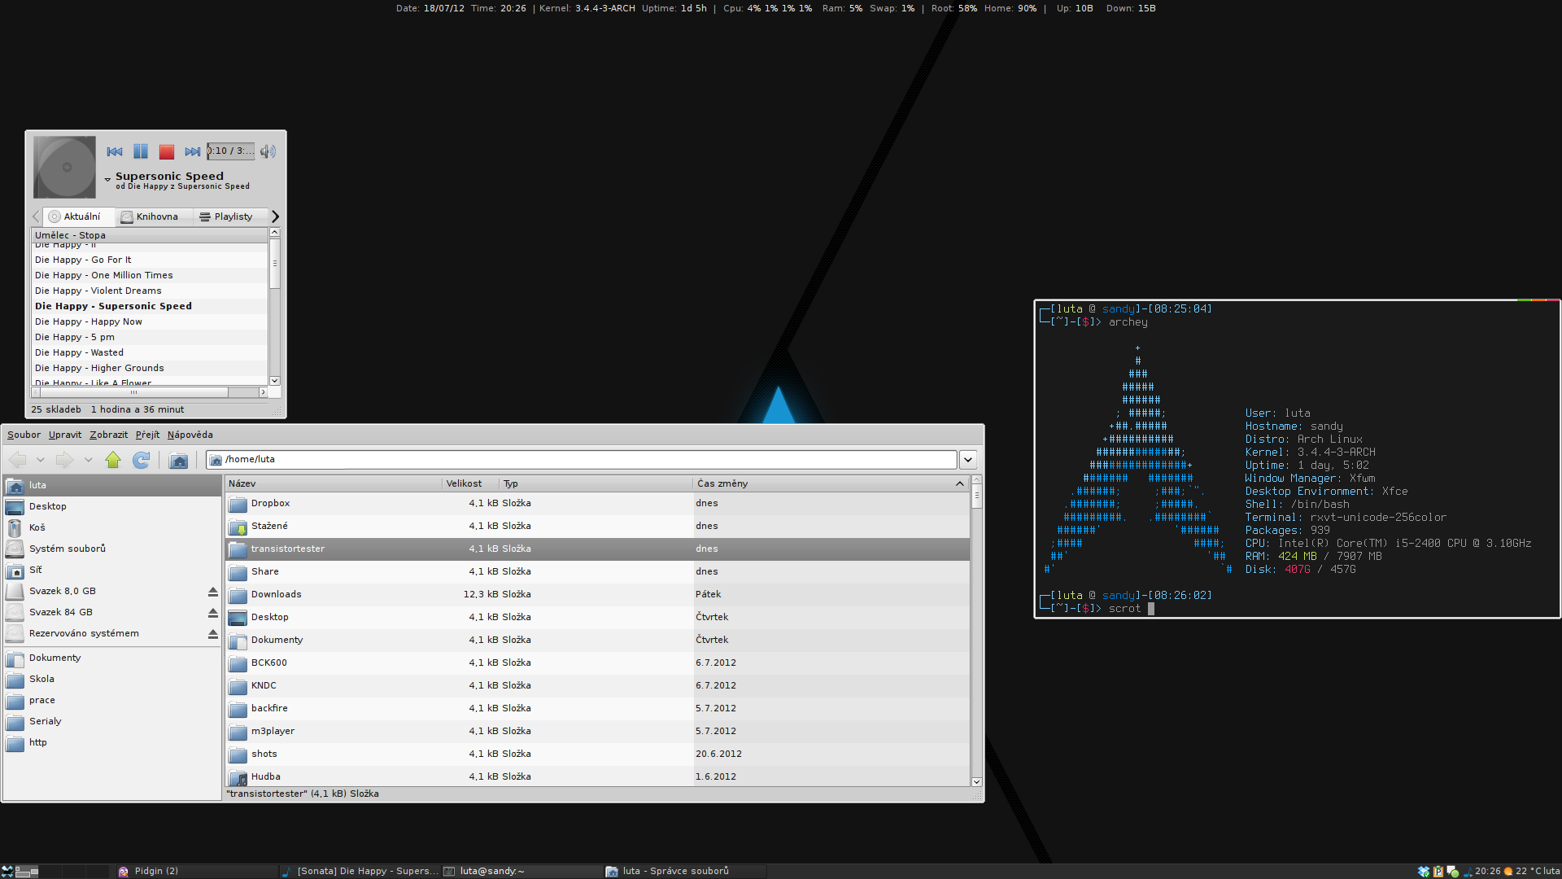Image resolution: width=1562 pixels, height=879 pixels.
Task: Select track Die Happy - Violent Dreams
Action: tap(150, 291)
